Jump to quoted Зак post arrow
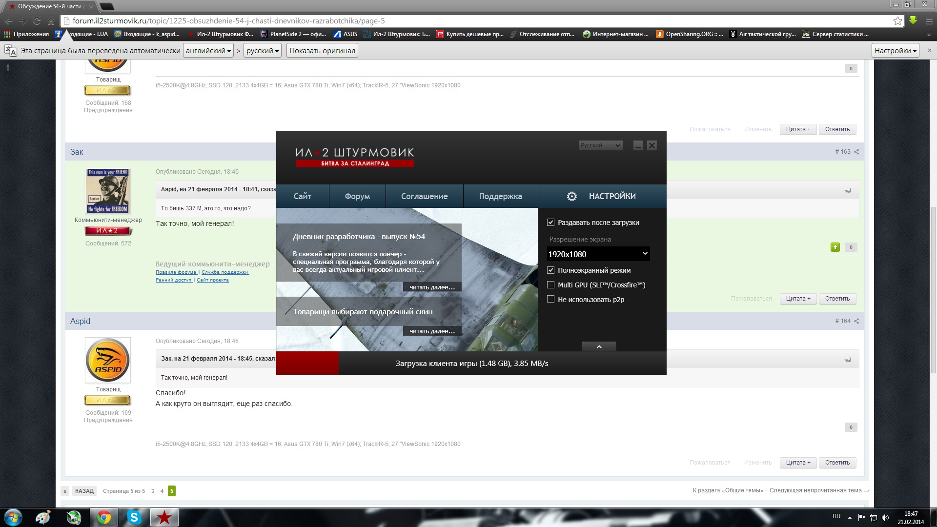The height and width of the screenshot is (527, 937). coord(848,359)
